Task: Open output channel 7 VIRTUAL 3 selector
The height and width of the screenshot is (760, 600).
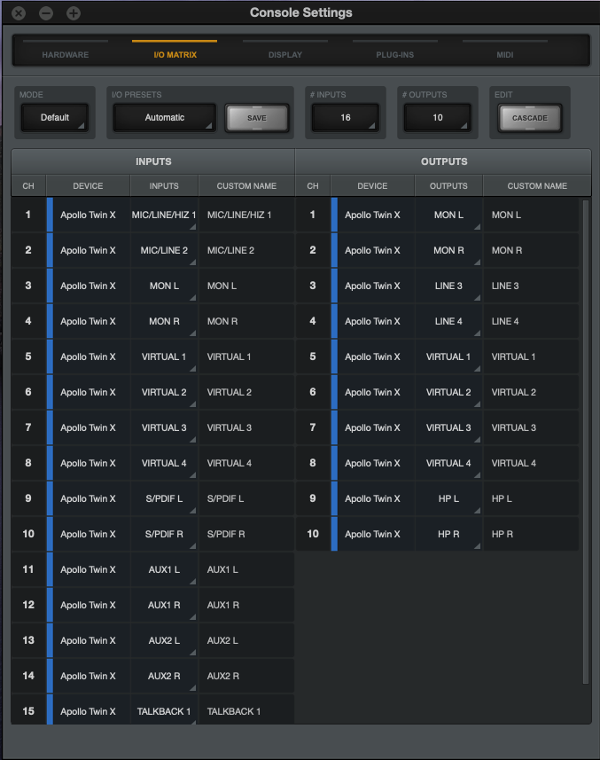Action: pos(448,427)
